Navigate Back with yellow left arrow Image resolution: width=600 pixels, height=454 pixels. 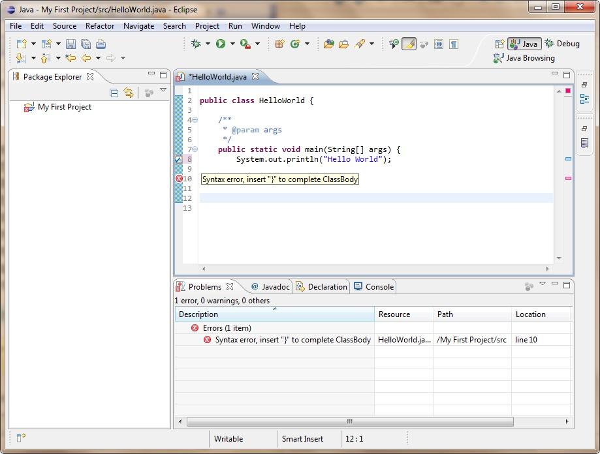tap(86, 58)
